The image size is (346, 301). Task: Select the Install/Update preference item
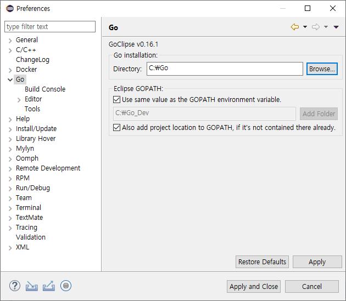pyautogui.click(x=36, y=129)
